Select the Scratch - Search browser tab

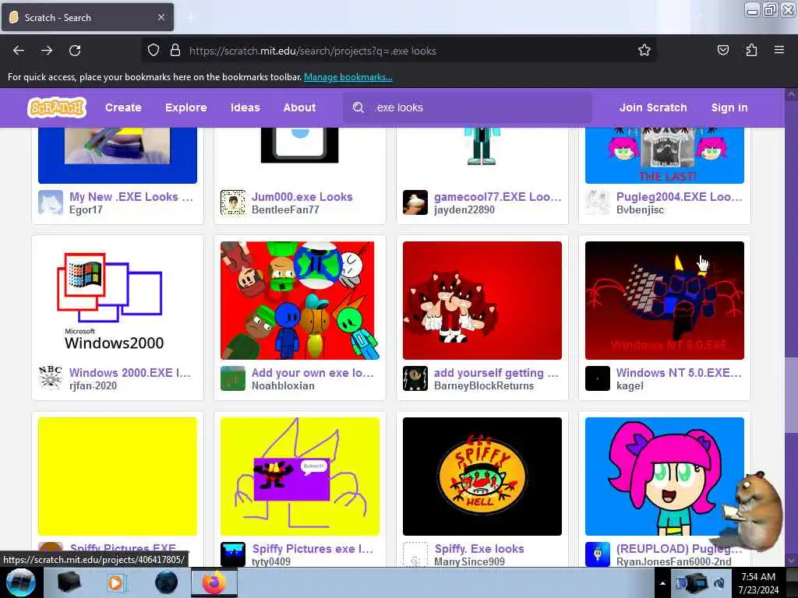tap(87, 17)
